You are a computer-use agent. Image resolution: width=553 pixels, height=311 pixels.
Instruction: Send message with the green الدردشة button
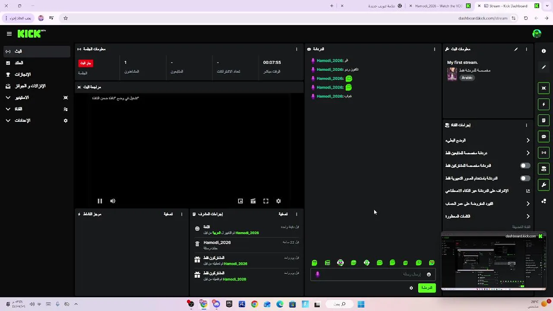(x=427, y=288)
